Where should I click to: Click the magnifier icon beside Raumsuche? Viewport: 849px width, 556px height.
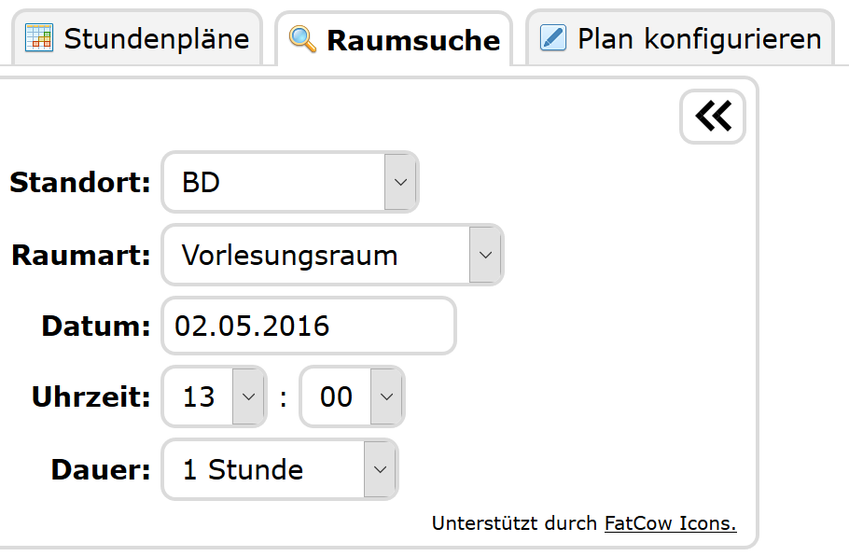click(303, 39)
